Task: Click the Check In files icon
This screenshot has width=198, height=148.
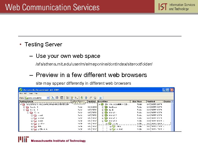Action: pyautogui.click(x=95, y=98)
